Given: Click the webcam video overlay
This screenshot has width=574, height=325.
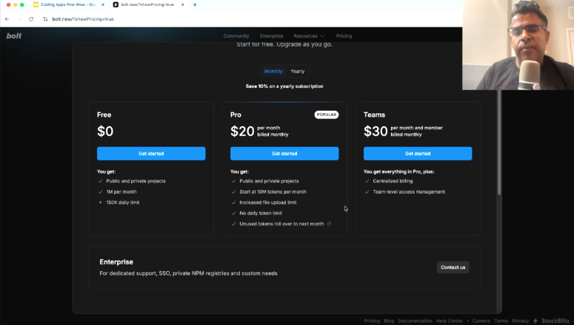Looking at the screenshot, I should pyautogui.click(x=518, y=45).
